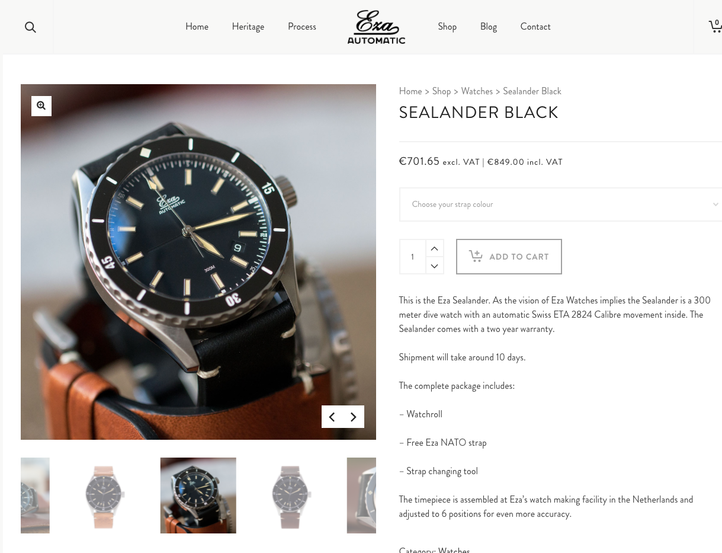This screenshot has width=722, height=553.
Task: Click the quantity input field
Action: click(413, 257)
